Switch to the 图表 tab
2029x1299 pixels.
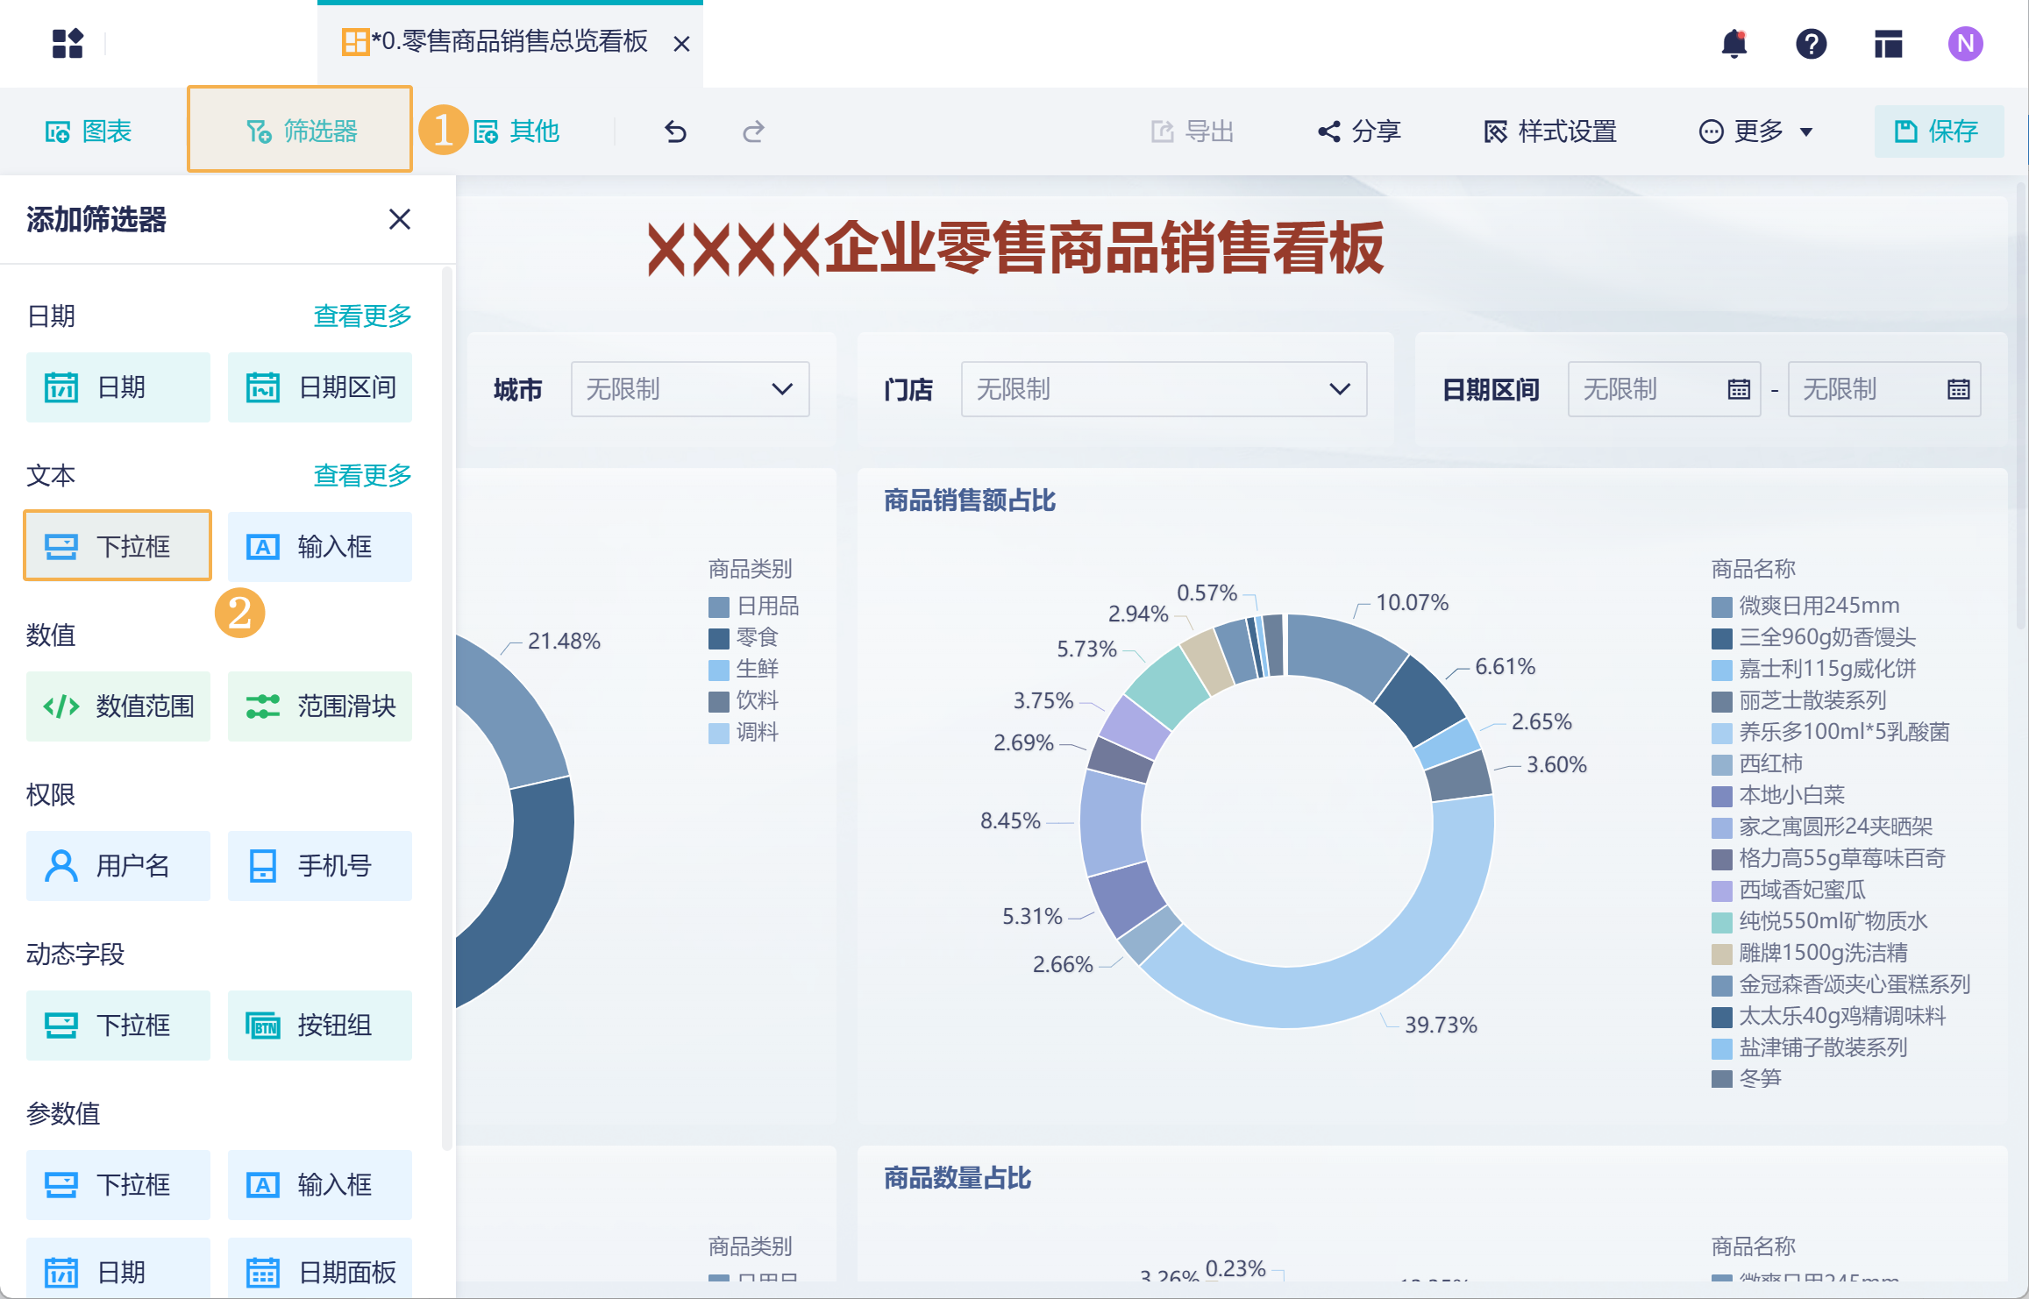(89, 131)
